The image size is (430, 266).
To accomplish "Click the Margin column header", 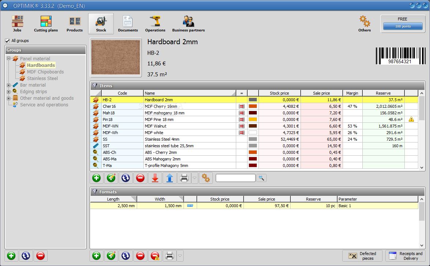I will (352, 93).
